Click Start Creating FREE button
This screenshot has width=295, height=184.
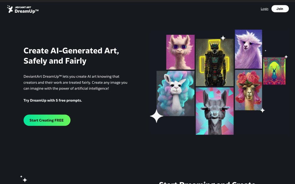[x=47, y=120]
